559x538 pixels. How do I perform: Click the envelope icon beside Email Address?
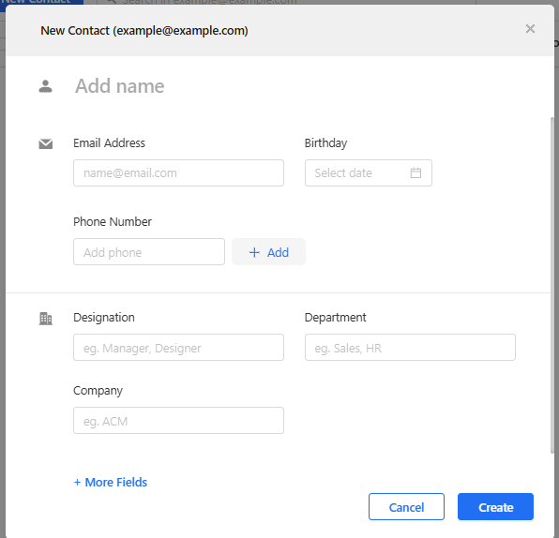pos(46,144)
